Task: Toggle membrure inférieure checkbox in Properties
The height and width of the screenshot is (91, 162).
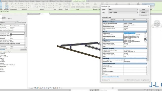Action: (11, 35)
